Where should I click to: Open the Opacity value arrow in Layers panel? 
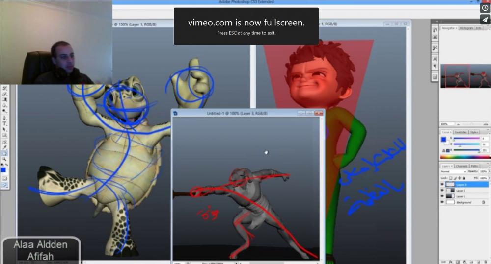(490, 171)
